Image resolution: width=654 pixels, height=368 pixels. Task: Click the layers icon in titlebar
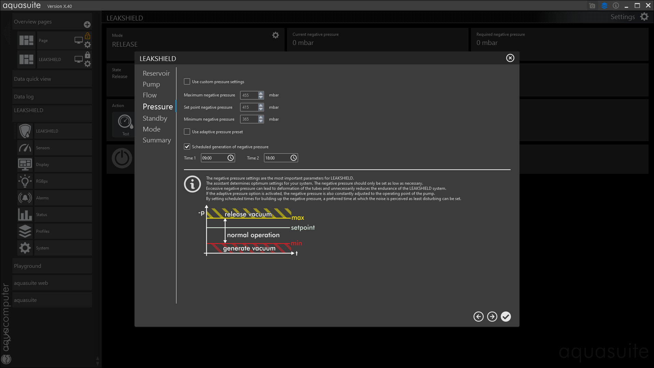[604, 6]
